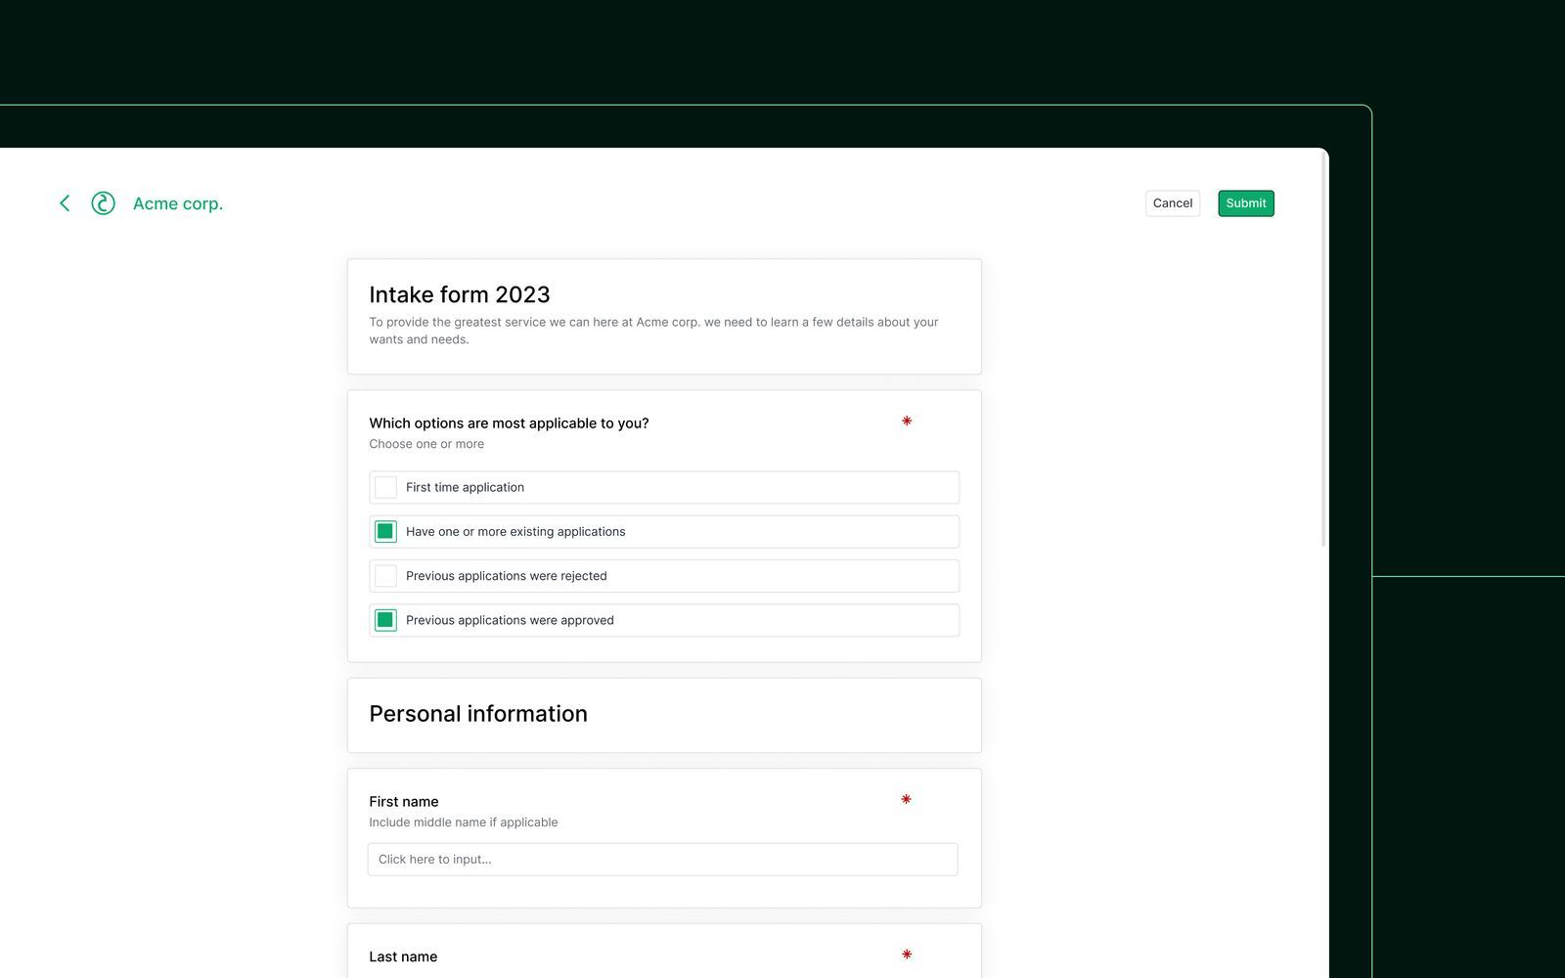This screenshot has height=978, width=1565.
Task: Click the Personal information section header
Action: click(x=478, y=714)
